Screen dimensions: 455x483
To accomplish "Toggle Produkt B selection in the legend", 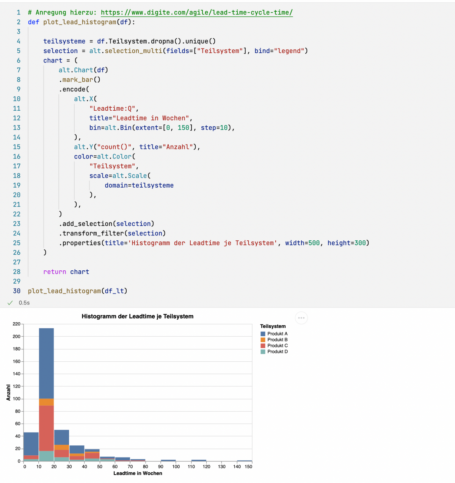I will point(278,340).
